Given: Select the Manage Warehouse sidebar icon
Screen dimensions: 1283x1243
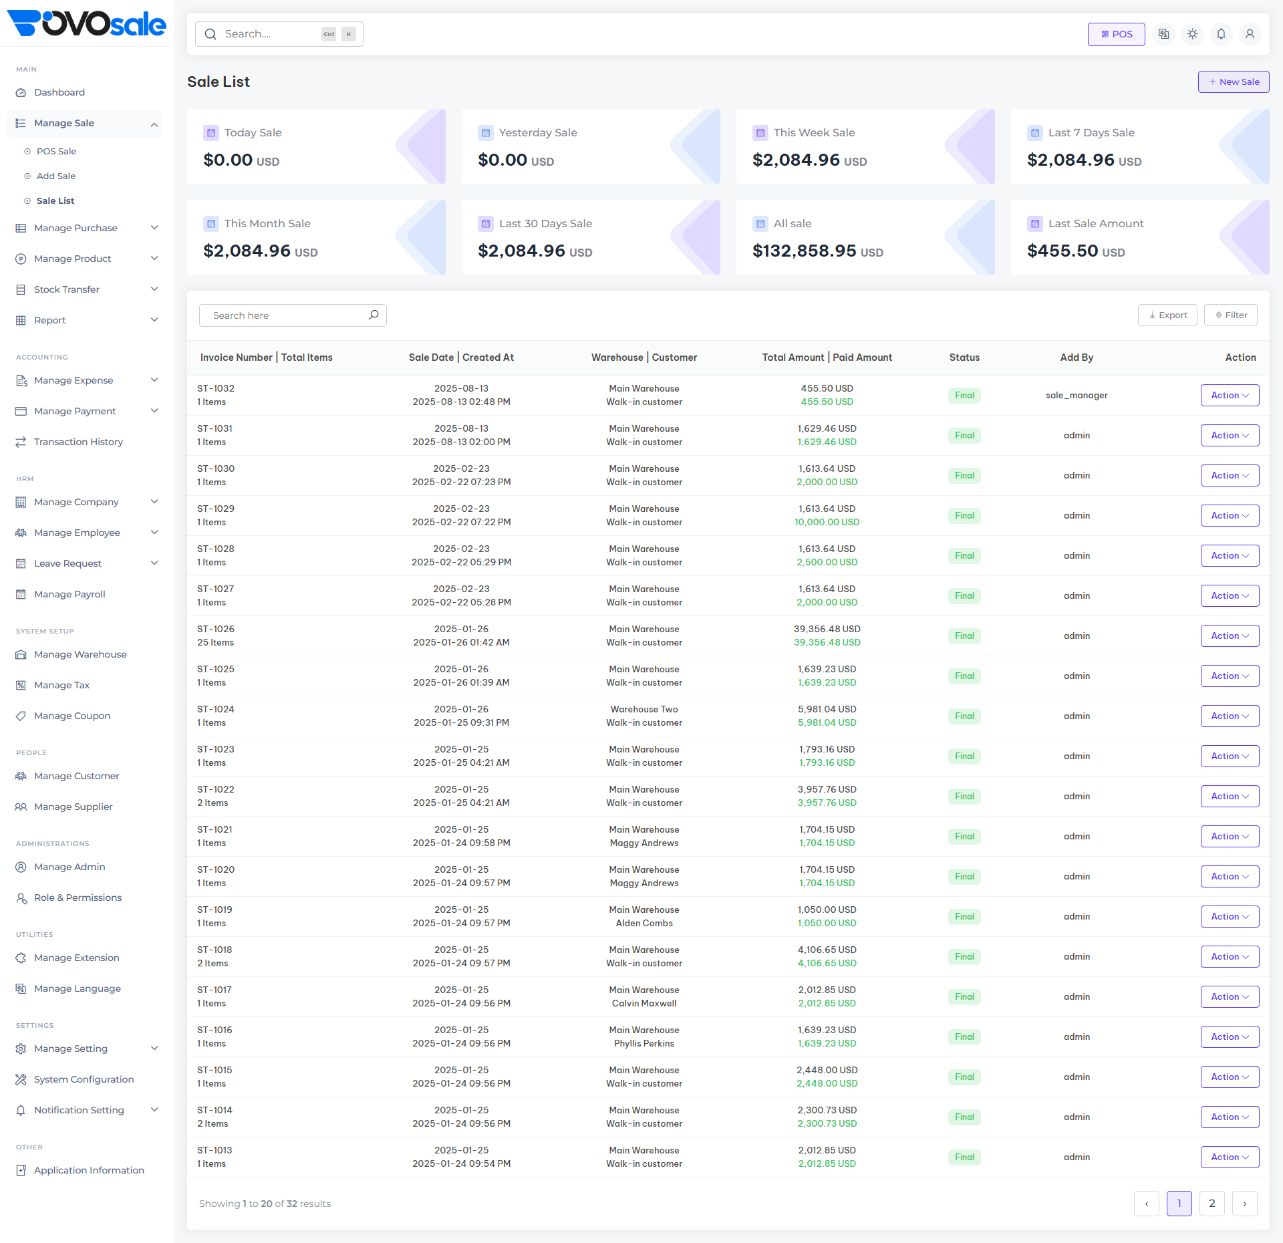Looking at the screenshot, I should [x=20, y=654].
